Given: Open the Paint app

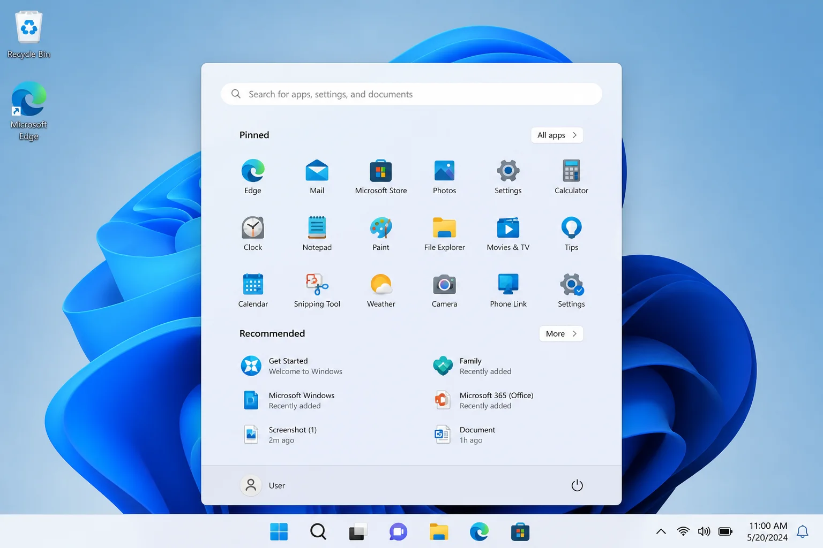Looking at the screenshot, I should (381, 234).
